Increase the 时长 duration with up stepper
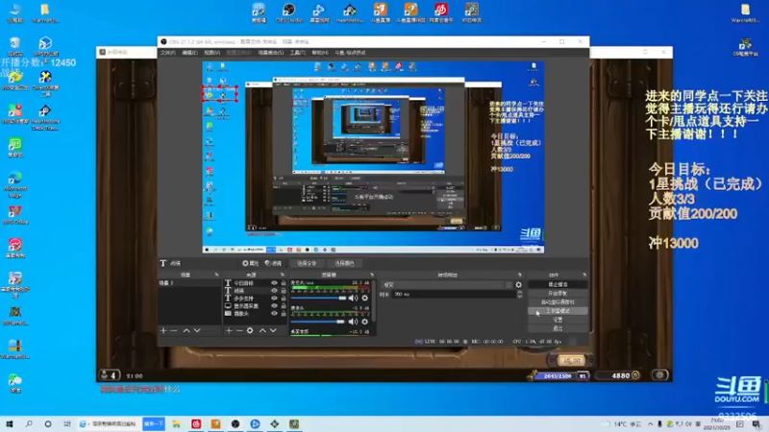The height and width of the screenshot is (432, 769). [x=520, y=293]
